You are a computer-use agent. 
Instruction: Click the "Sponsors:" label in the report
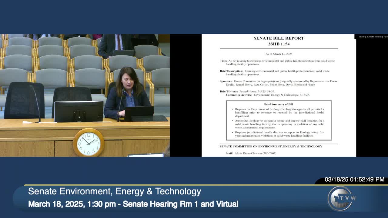(x=226, y=81)
